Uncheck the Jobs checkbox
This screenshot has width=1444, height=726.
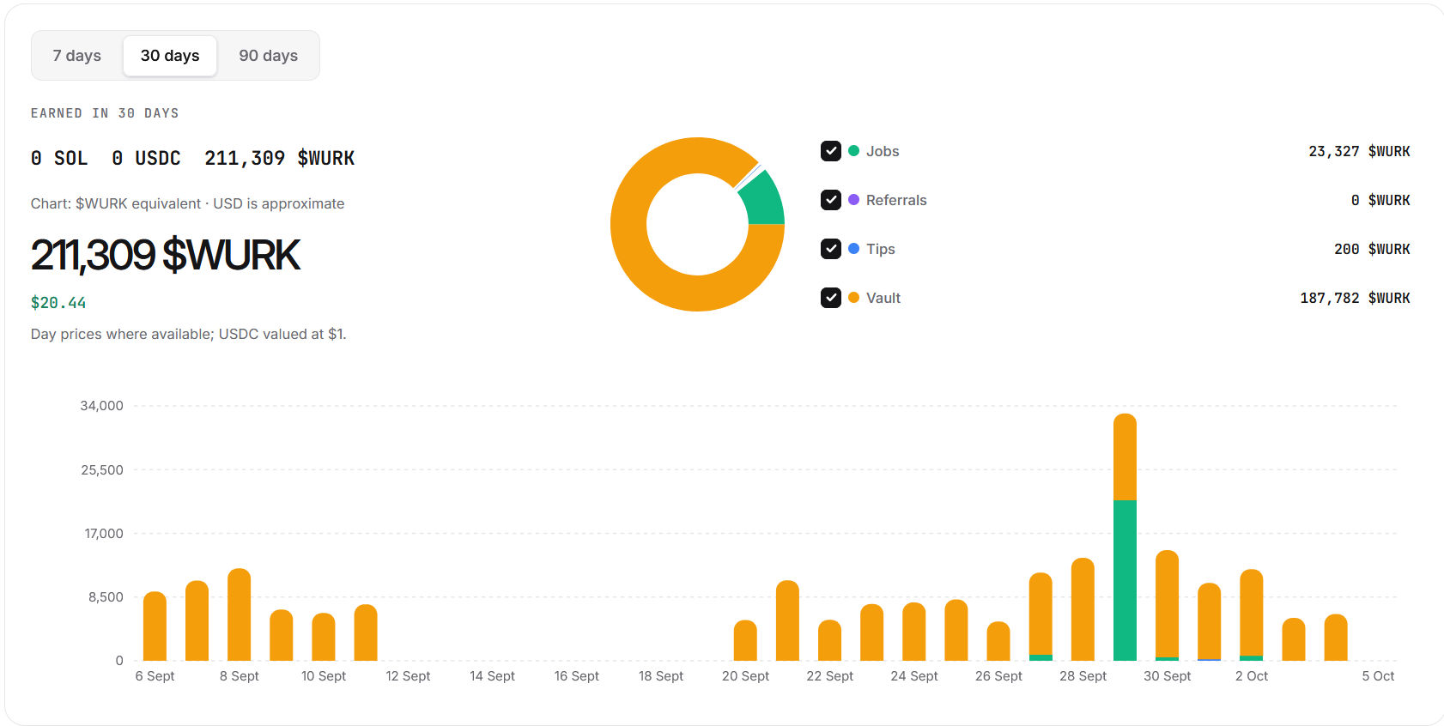(831, 151)
